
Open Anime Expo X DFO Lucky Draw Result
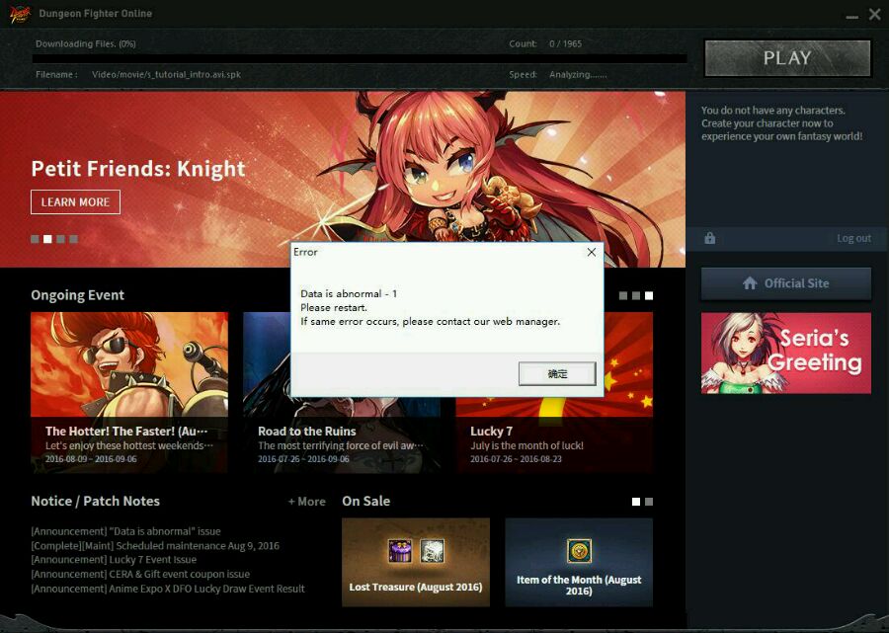(x=168, y=589)
